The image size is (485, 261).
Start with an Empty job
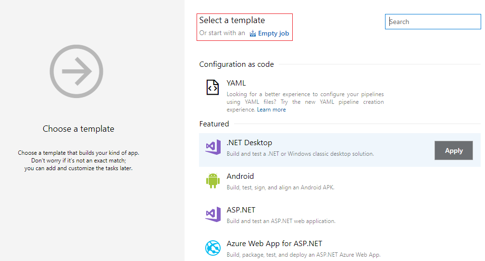coord(274,33)
